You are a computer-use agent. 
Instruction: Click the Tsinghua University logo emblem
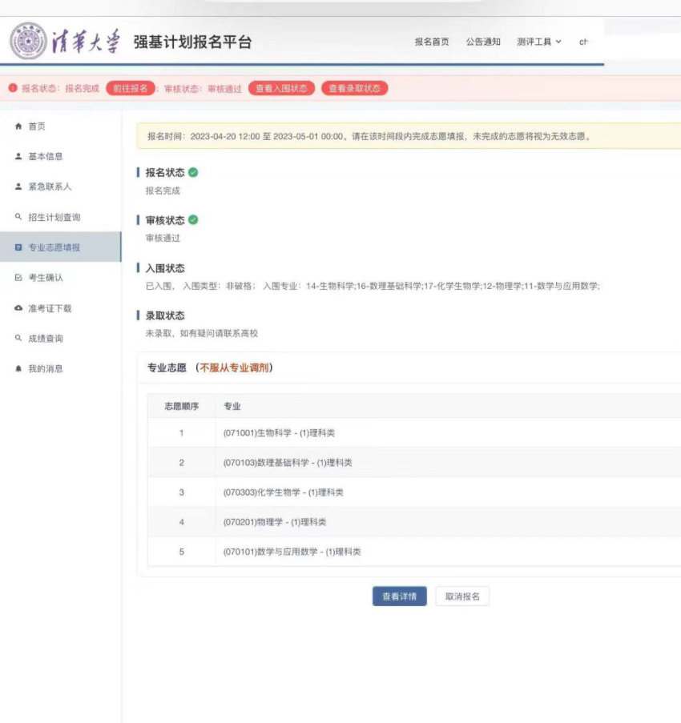[28, 41]
